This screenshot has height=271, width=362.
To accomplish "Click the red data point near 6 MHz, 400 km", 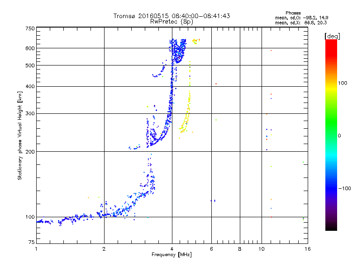I will pyautogui.click(x=216, y=84).
